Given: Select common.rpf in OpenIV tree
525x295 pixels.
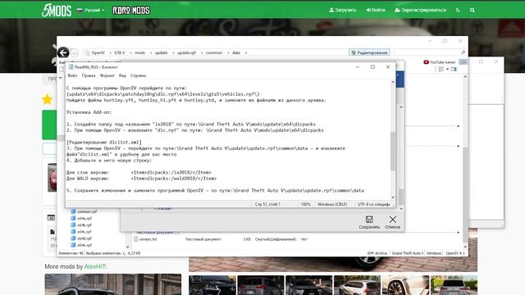Looking at the screenshot, I should tap(84, 211).
